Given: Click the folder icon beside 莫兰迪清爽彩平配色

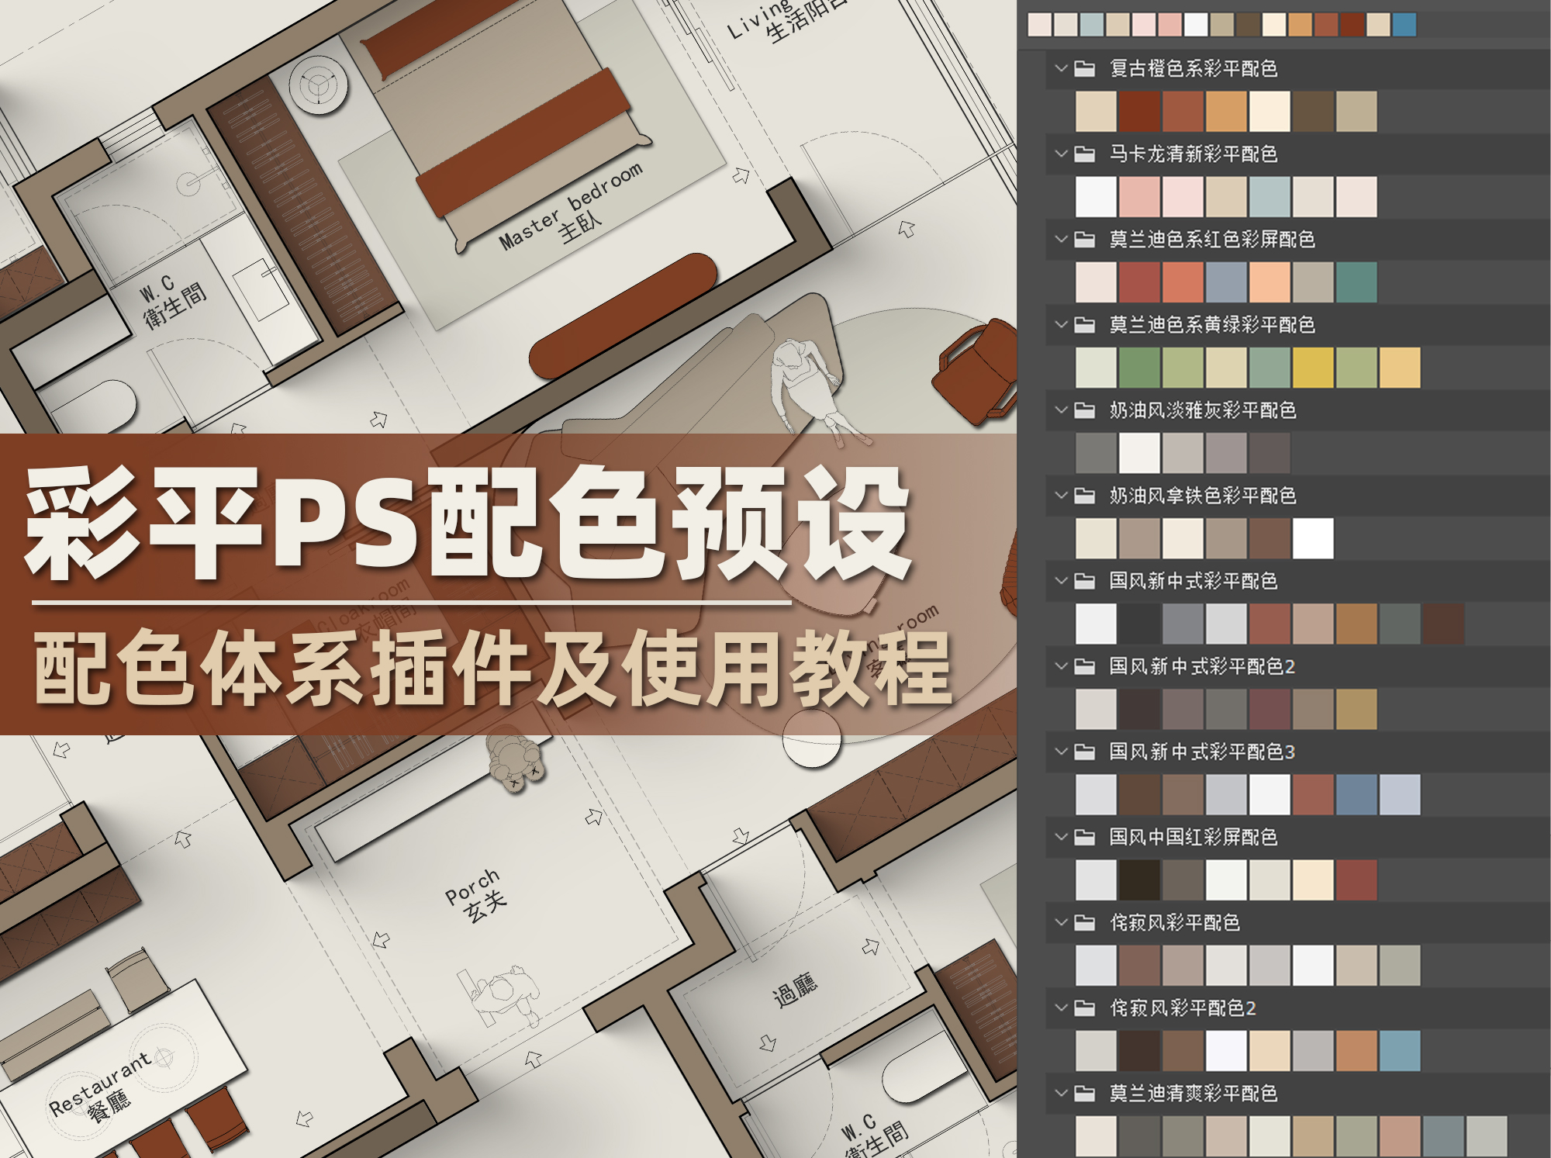Looking at the screenshot, I should click(x=1085, y=1093).
